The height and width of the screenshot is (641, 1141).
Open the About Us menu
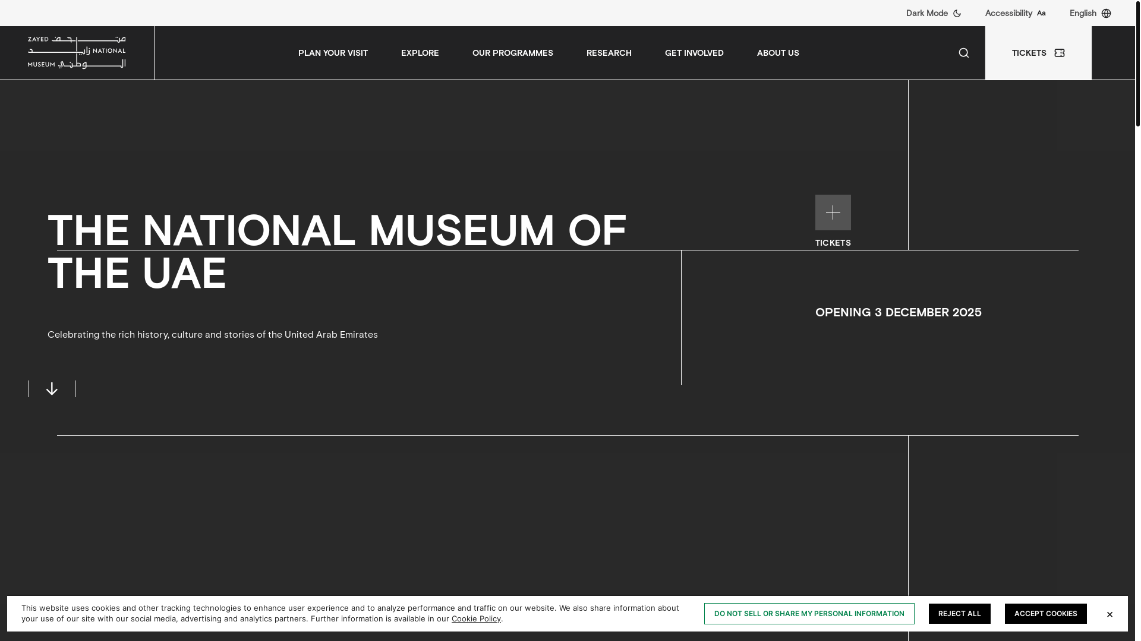[x=778, y=53]
